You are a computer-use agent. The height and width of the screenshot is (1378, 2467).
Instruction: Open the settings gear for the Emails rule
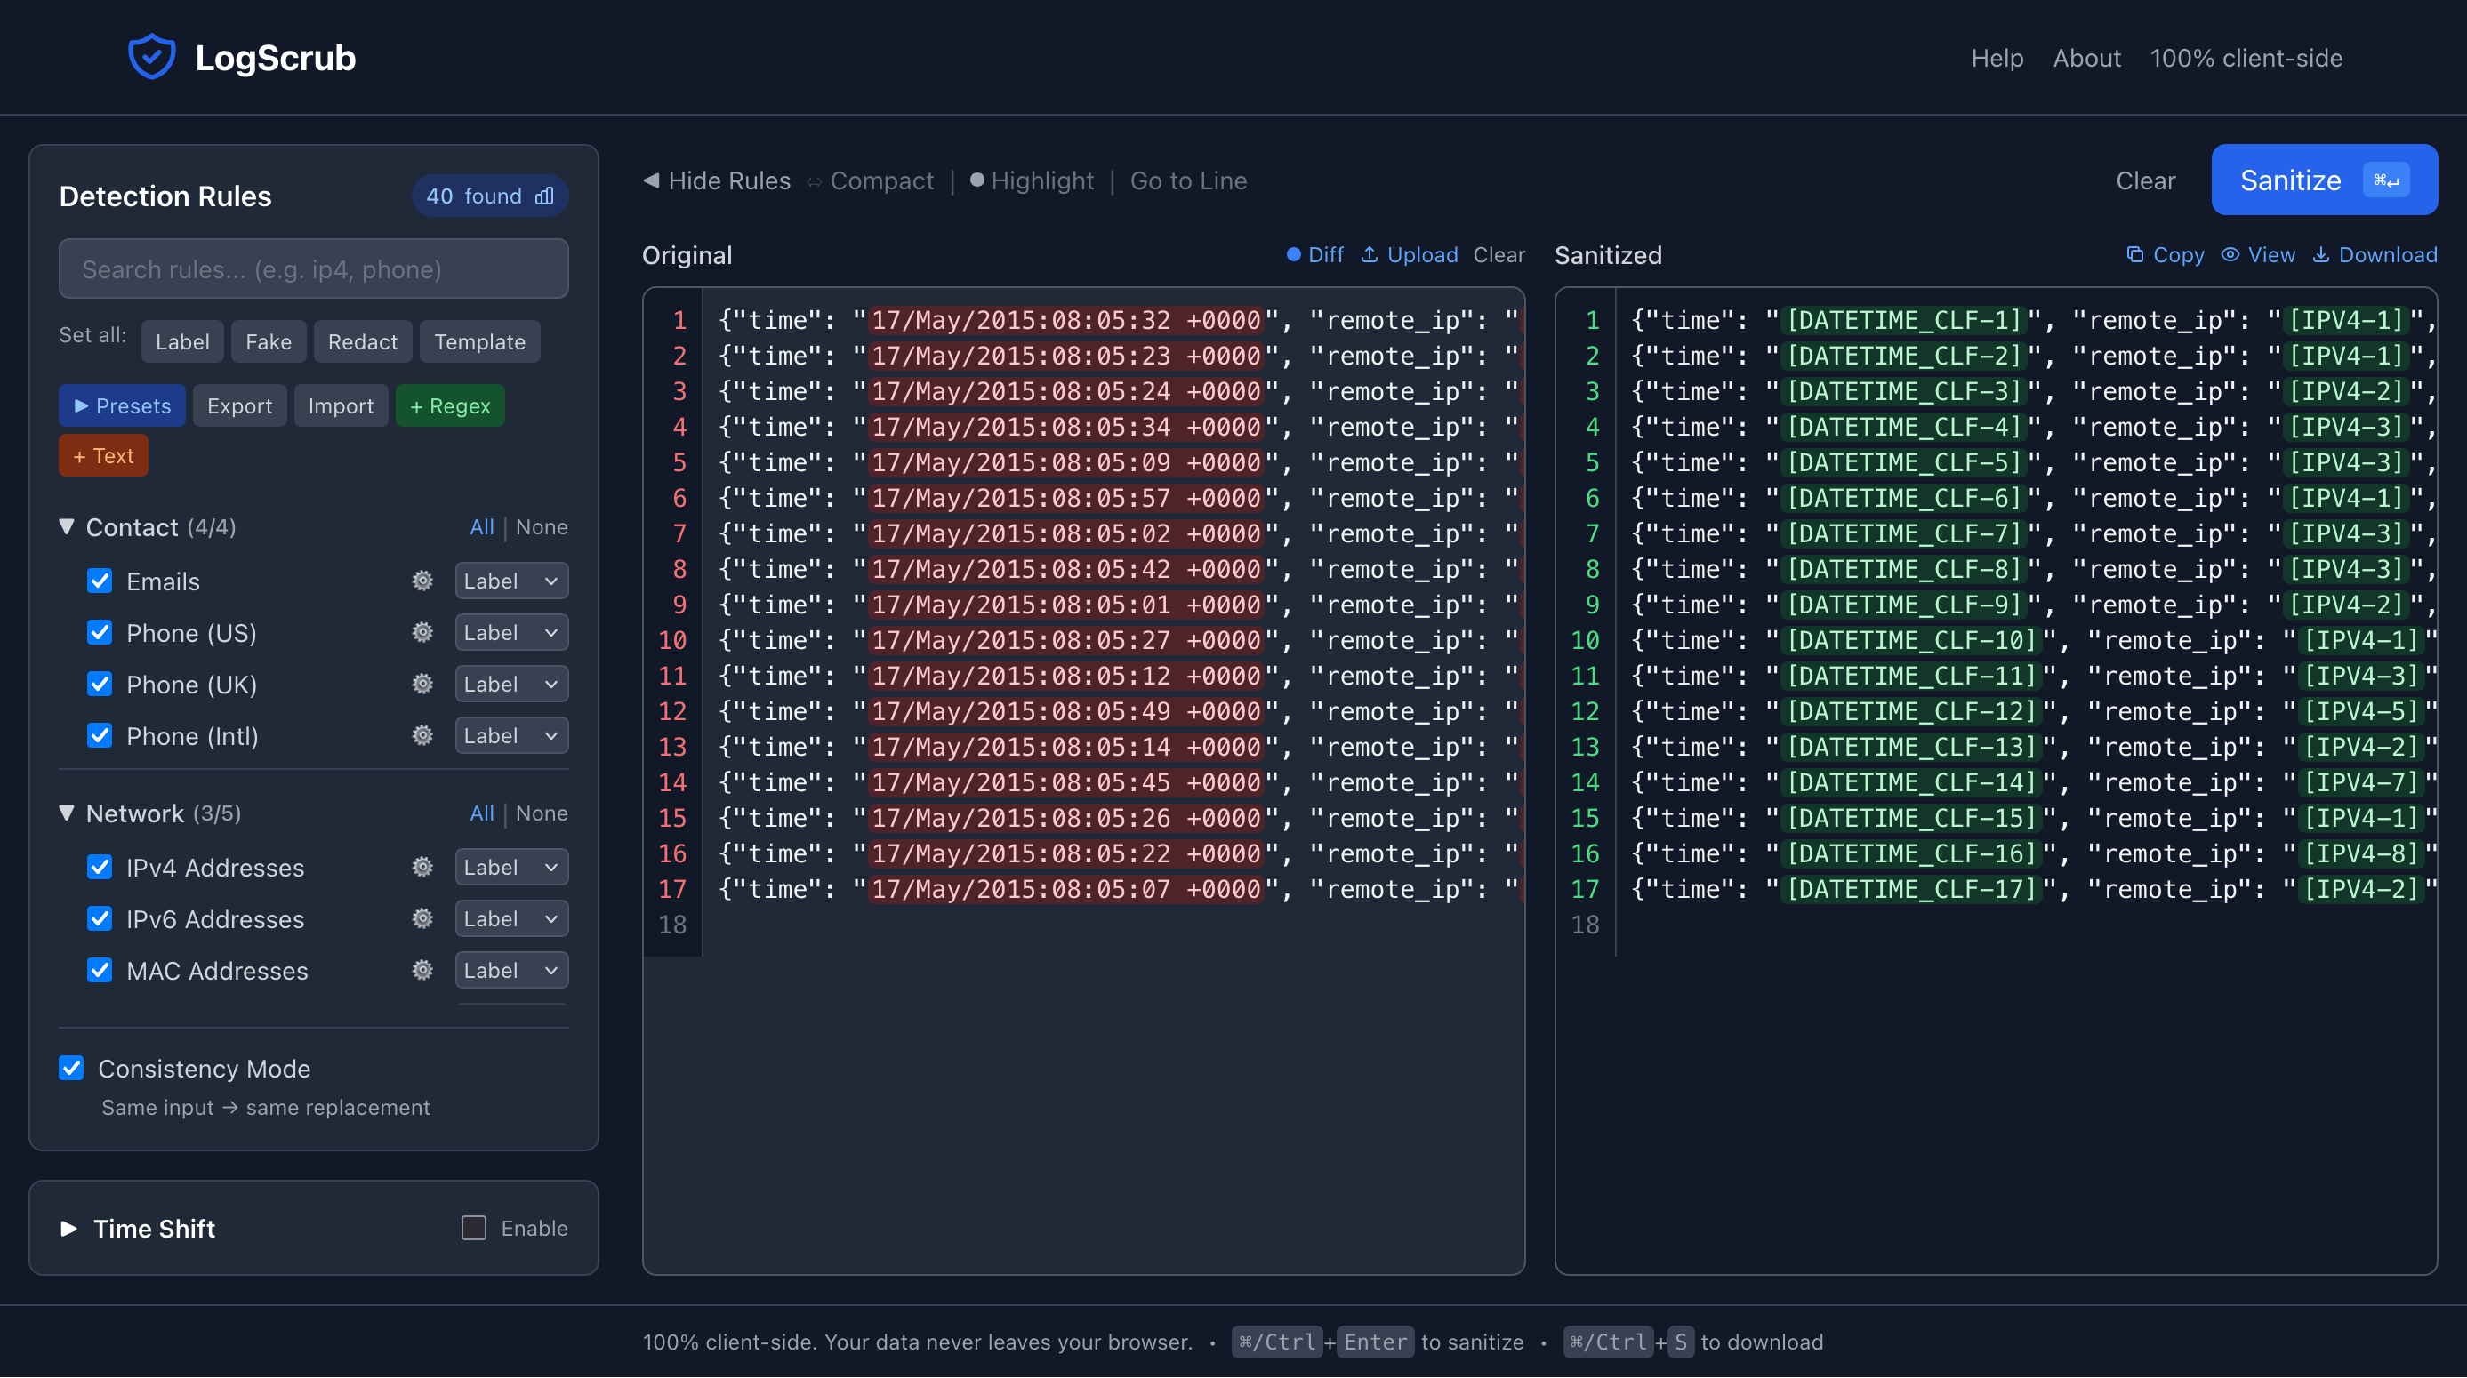click(422, 581)
